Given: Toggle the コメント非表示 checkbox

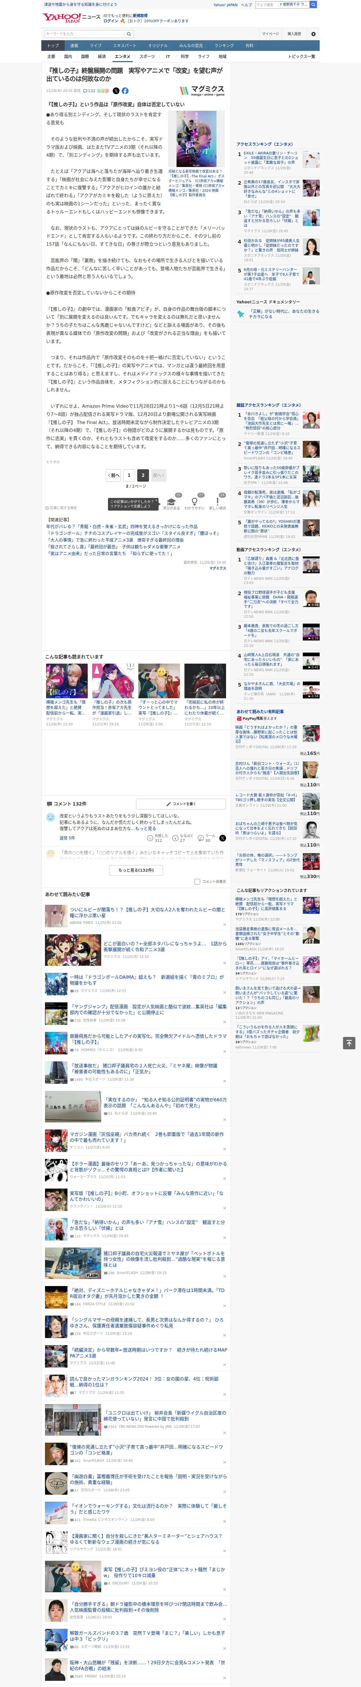Looking at the screenshot, I should pyautogui.click(x=197, y=881).
